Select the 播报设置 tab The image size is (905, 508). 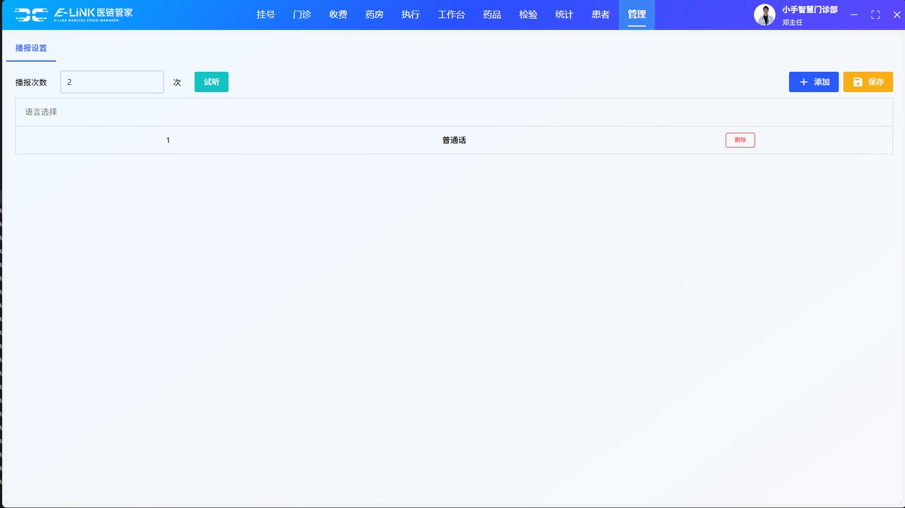pyautogui.click(x=31, y=48)
